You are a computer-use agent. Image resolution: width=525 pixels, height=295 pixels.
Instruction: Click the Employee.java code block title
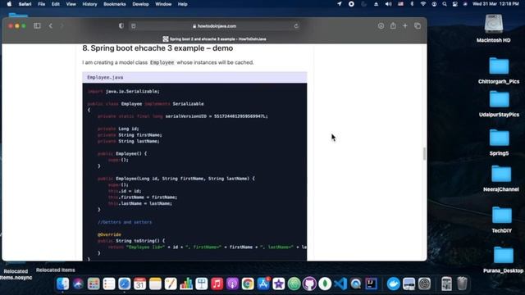[x=105, y=77]
